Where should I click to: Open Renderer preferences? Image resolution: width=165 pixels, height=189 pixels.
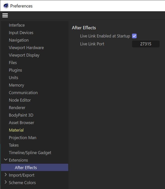17,108
